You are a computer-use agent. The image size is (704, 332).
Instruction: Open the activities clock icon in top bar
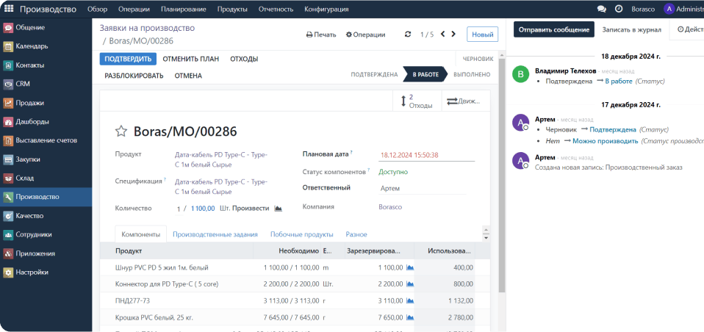tap(619, 9)
